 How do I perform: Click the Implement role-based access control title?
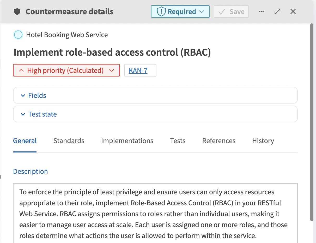tap(112, 53)
